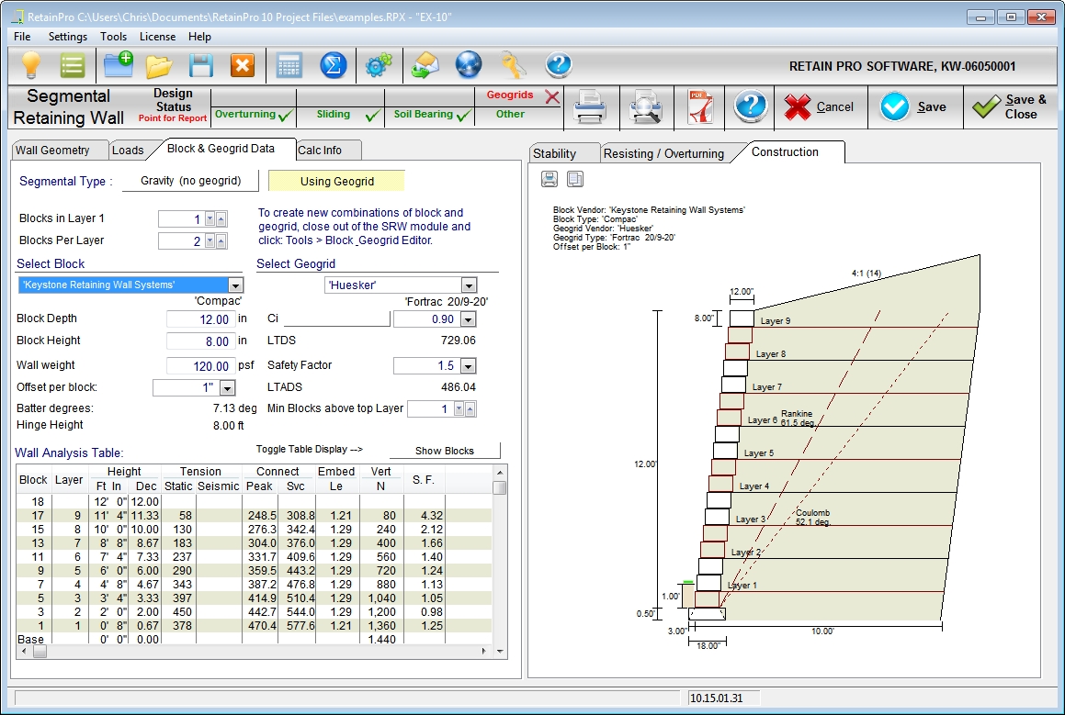Expand the Keystone Retaining Wall Systems dropdown
The height and width of the screenshot is (715, 1065).
[235, 285]
